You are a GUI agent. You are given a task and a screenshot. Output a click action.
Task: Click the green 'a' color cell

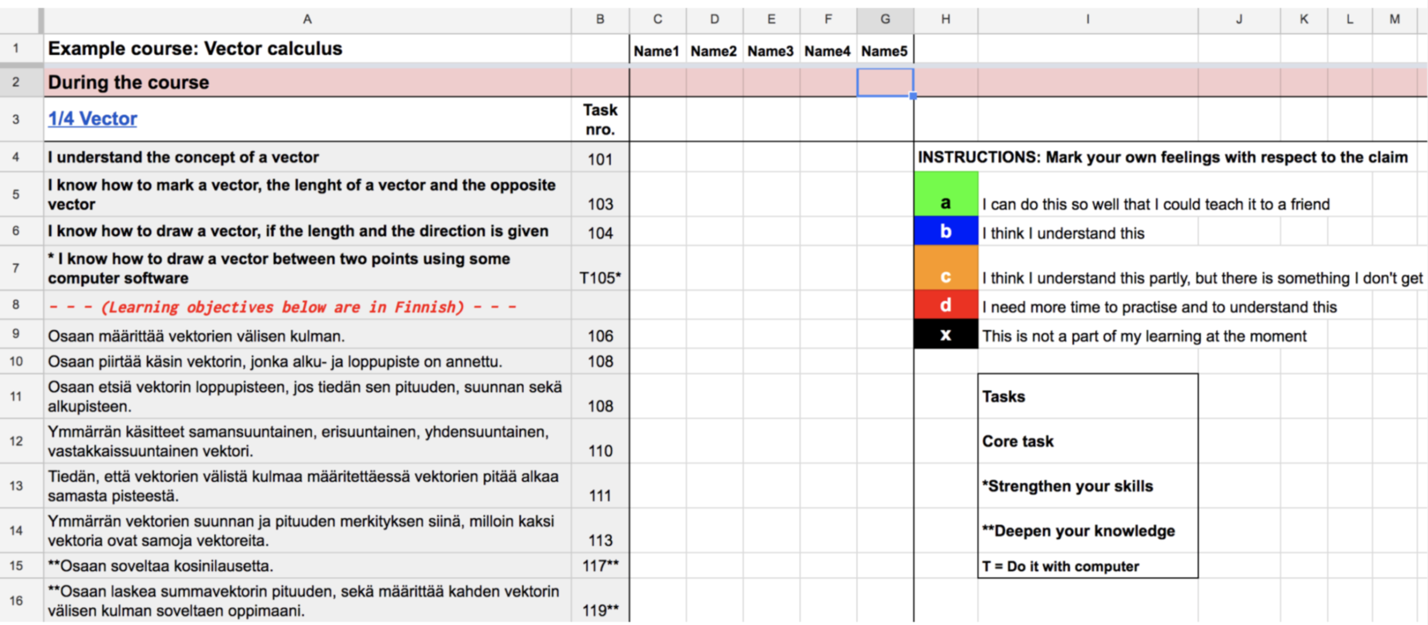[945, 194]
